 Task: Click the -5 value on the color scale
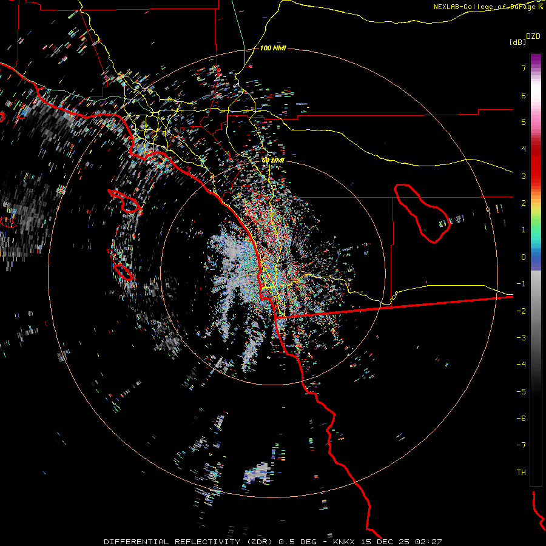click(521, 392)
